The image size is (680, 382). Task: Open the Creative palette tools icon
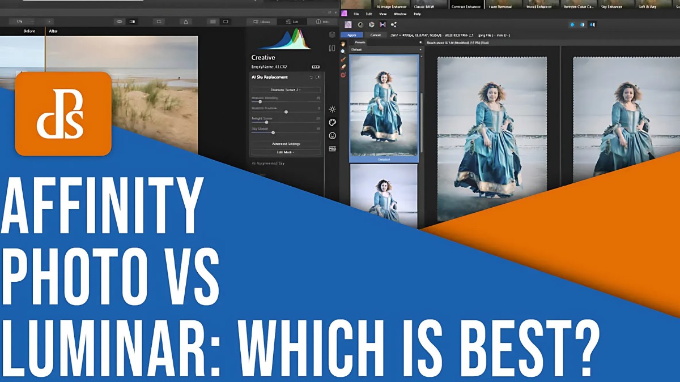(332, 122)
